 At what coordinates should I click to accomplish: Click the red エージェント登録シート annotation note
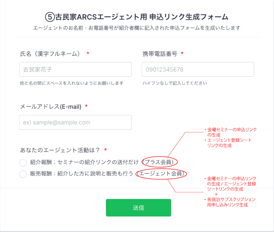click(229, 143)
